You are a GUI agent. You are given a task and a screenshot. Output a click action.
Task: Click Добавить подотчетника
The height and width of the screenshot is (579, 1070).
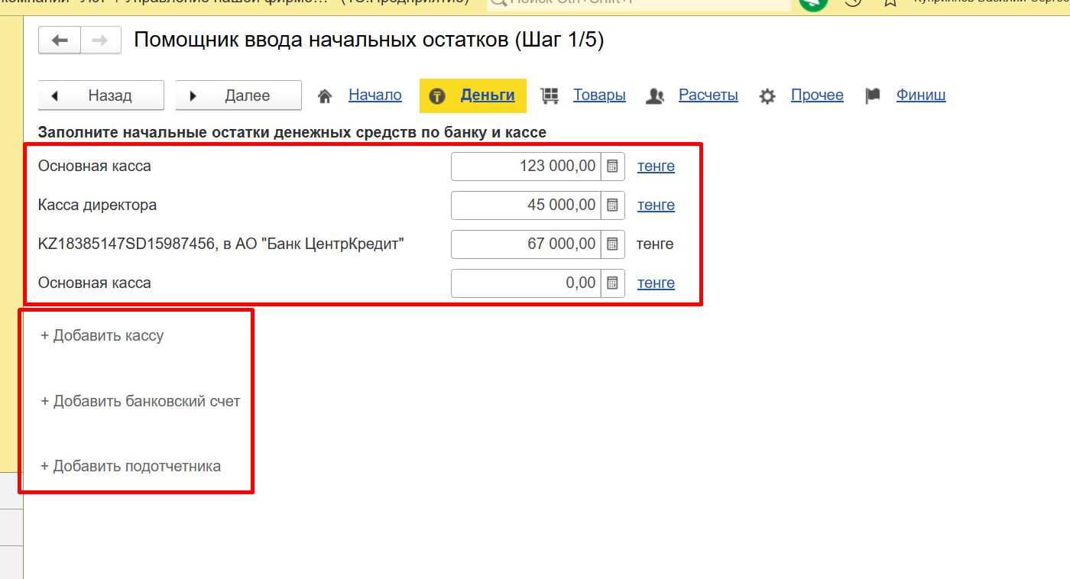[x=131, y=466]
